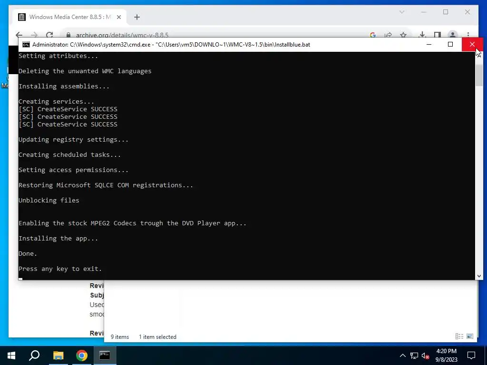Click 'Restoring Microsoft SQLCE COM registrations' line
The image size is (487, 365).
coord(106,185)
